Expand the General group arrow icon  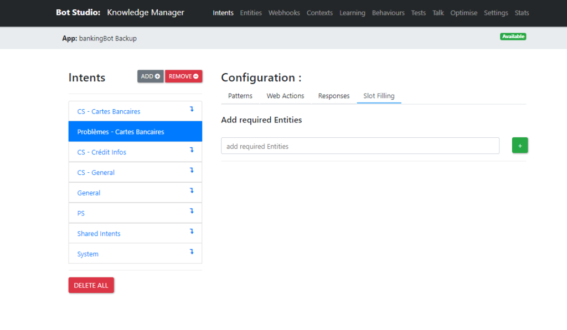(x=192, y=190)
